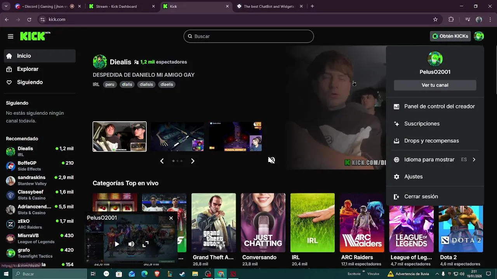Viewport: 497px width, 279px height.
Task: Go back in browser
Action: point(7,19)
